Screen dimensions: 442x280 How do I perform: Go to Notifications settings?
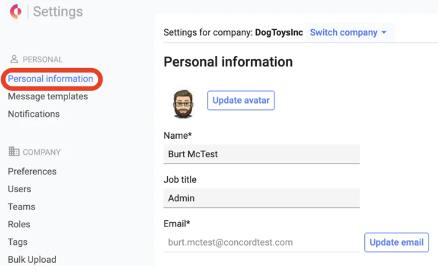[x=34, y=114]
